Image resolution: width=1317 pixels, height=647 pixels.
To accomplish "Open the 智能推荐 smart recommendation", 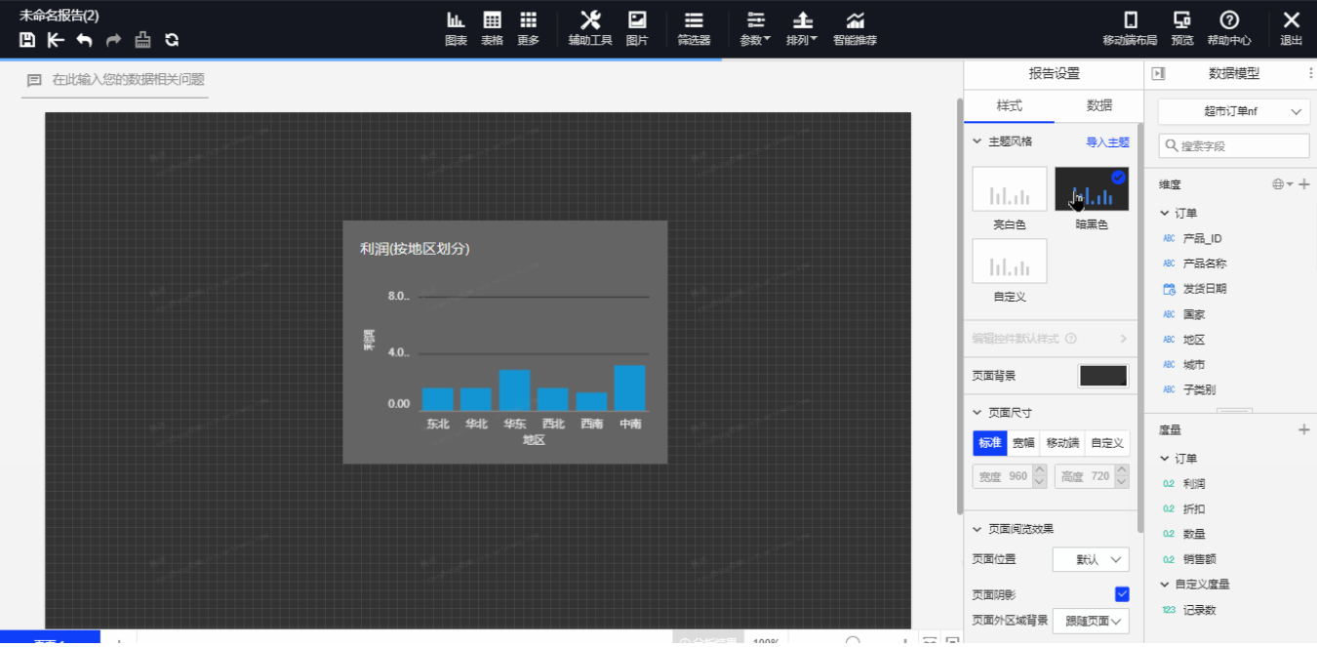I will (855, 28).
